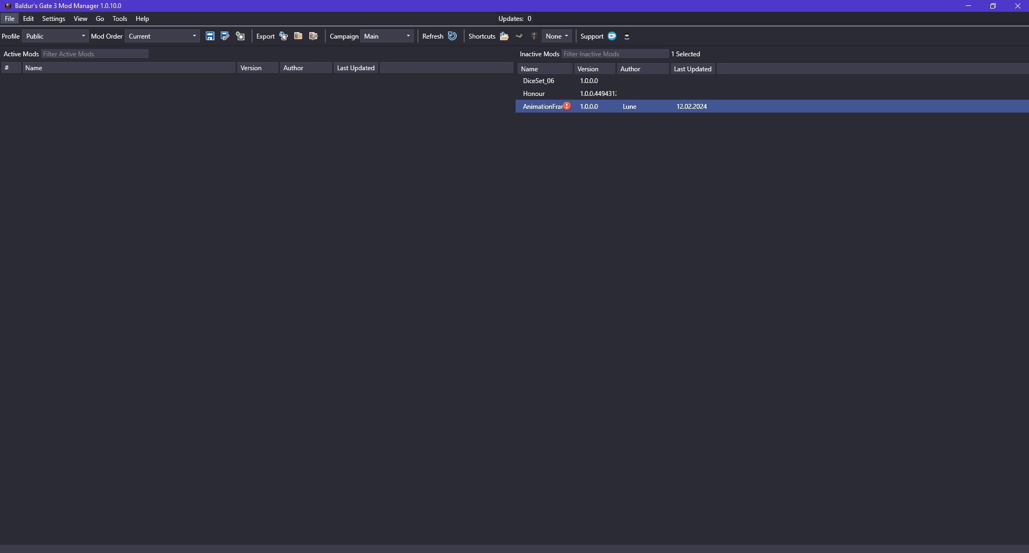Open the View menu
This screenshot has height=553, width=1029.
80,18
